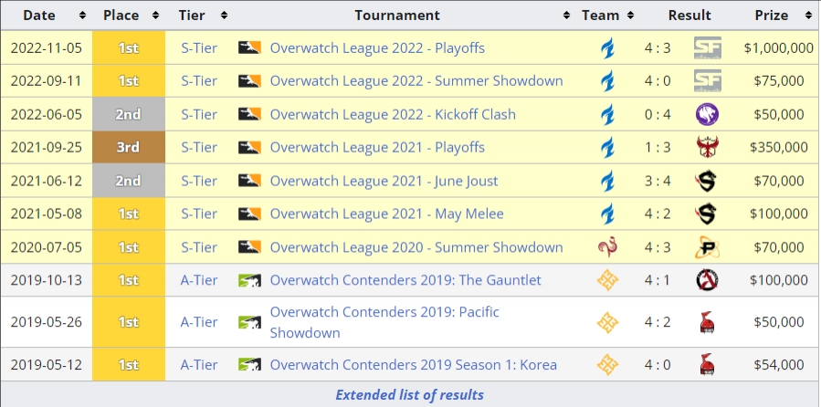
Task: Open Overwatch League 2021 - June Joust link
Action: [384, 181]
